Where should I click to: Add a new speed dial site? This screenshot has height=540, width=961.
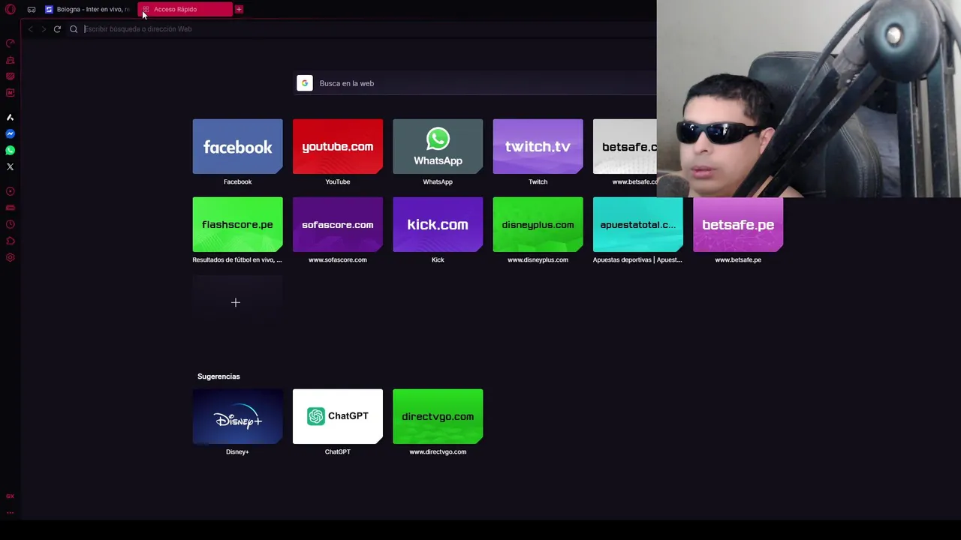pos(237,302)
